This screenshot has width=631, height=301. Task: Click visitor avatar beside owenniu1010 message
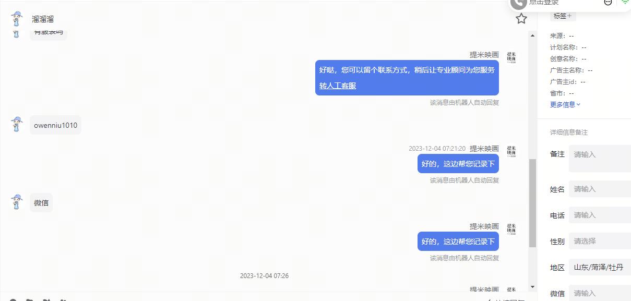[x=17, y=125]
